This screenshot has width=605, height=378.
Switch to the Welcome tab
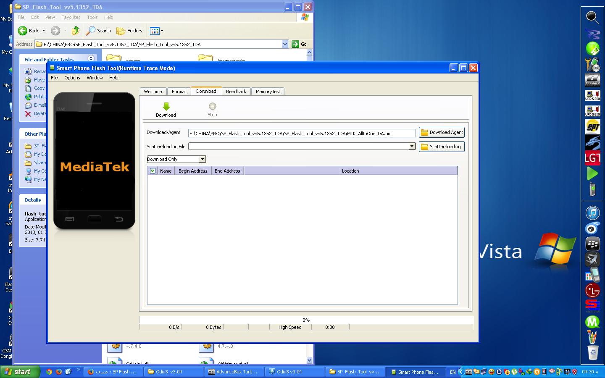153,92
